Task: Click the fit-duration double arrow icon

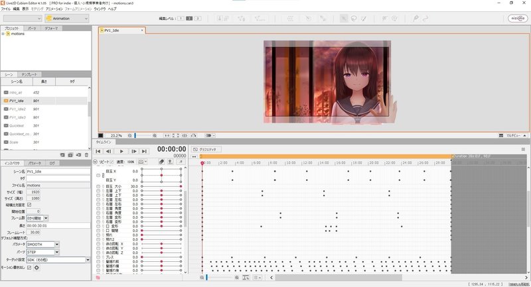Action: [194, 156]
